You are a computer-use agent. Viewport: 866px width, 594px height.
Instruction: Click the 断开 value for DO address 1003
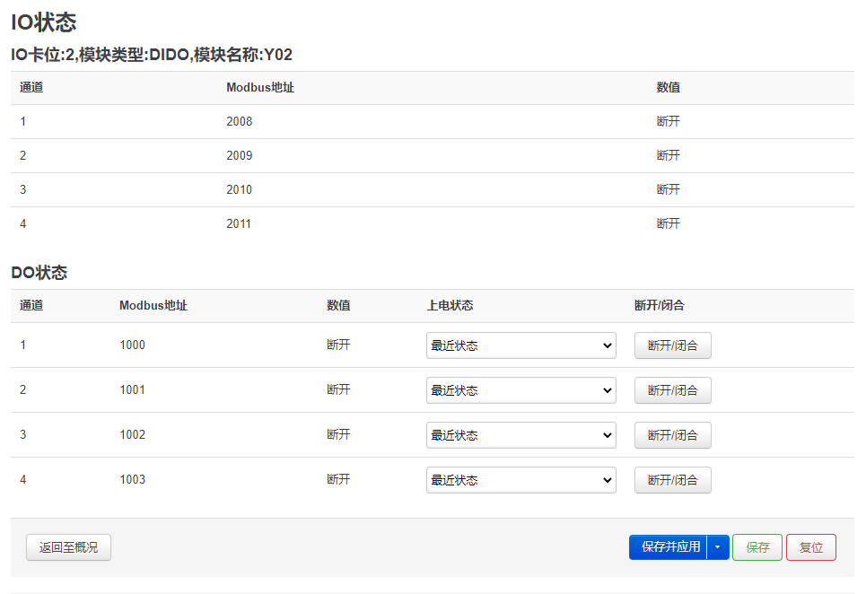(x=338, y=479)
